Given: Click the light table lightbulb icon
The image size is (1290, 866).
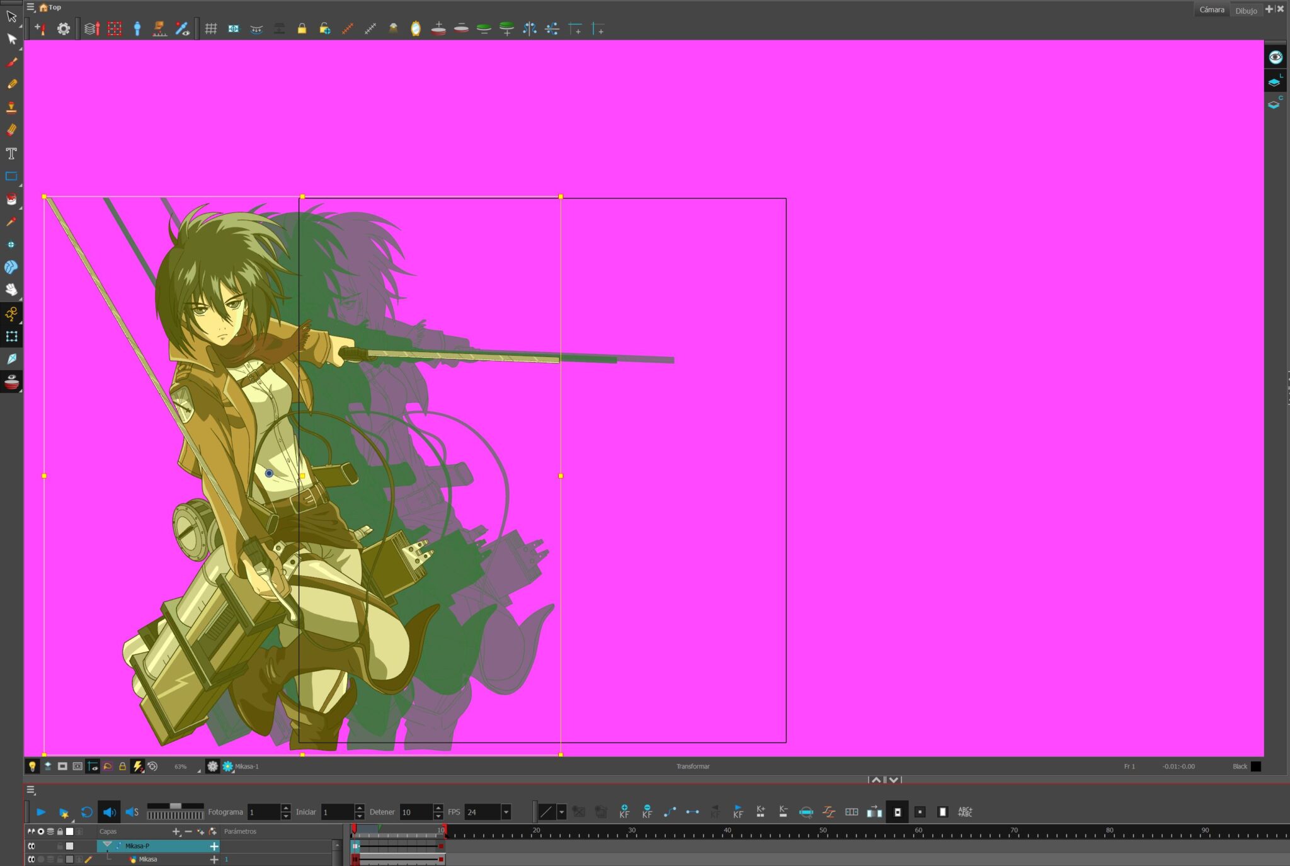Looking at the screenshot, I should [32, 766].
